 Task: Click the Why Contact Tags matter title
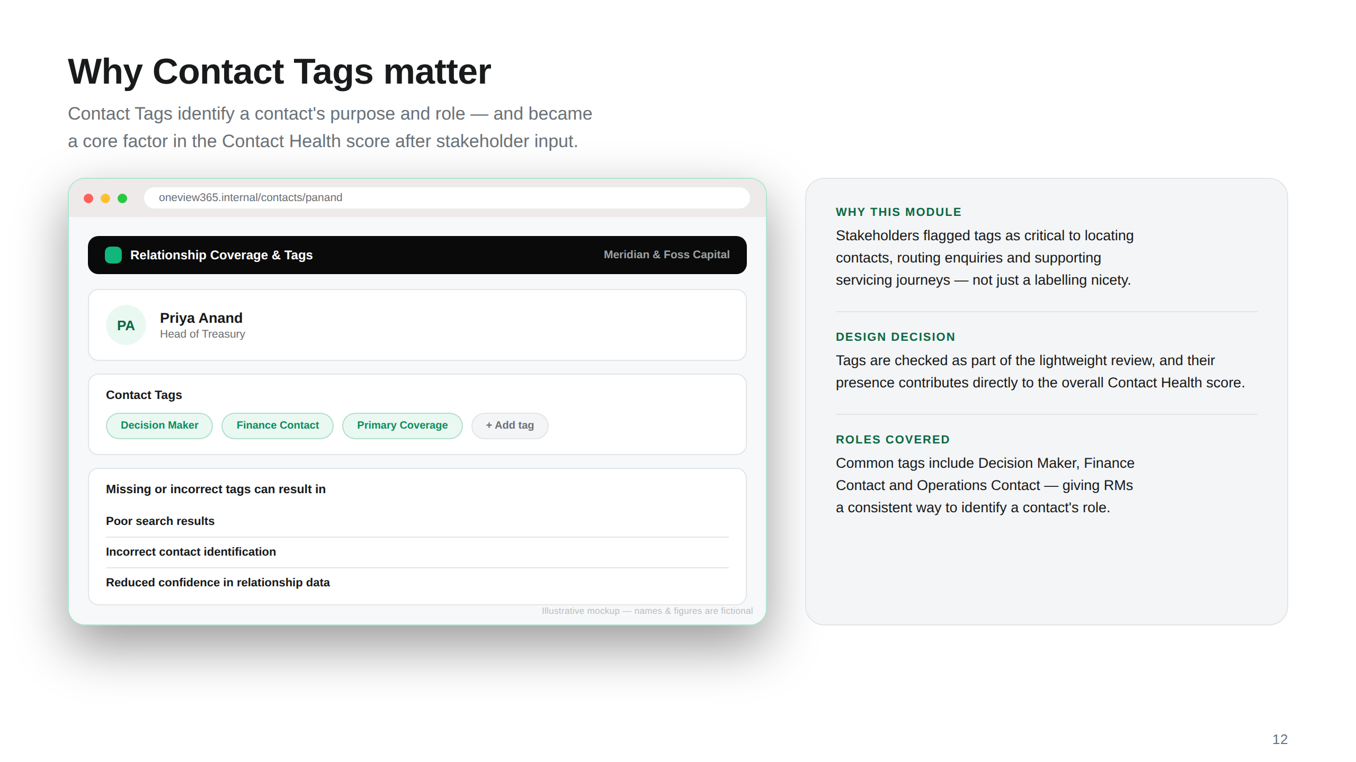coord(279,71)
